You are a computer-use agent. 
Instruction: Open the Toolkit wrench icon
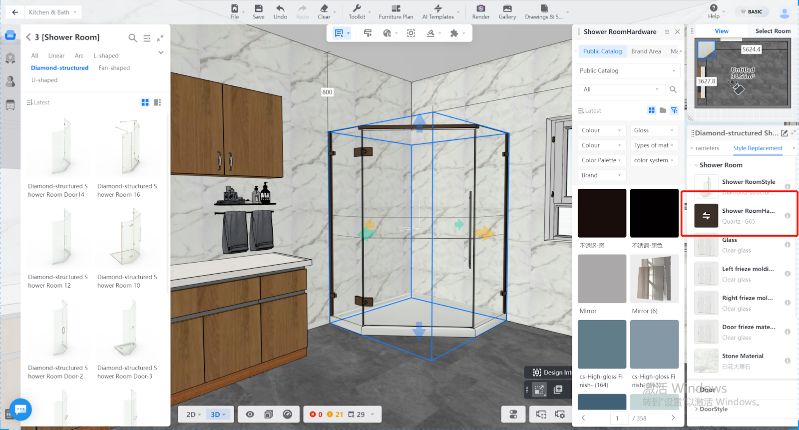pos(357,9)
